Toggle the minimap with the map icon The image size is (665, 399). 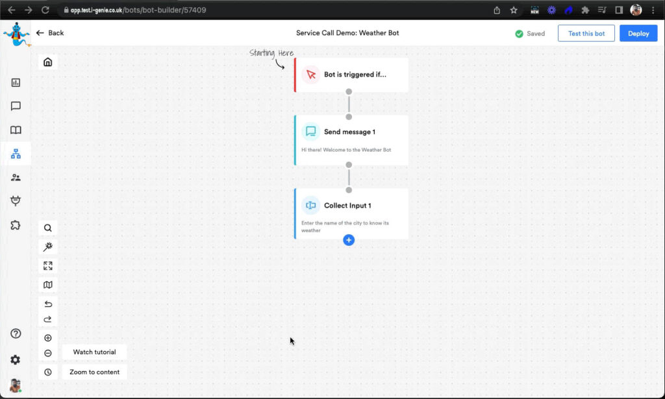[48, 285]
